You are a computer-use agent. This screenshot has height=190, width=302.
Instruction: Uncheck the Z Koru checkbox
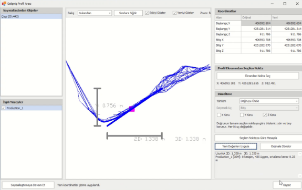coord(265,115)
